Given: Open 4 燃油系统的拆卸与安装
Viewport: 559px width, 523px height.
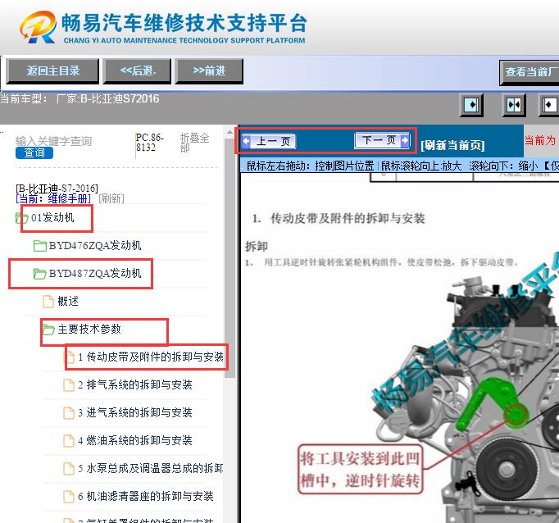Looking at the screenshot, I should (x=135, y=440).
